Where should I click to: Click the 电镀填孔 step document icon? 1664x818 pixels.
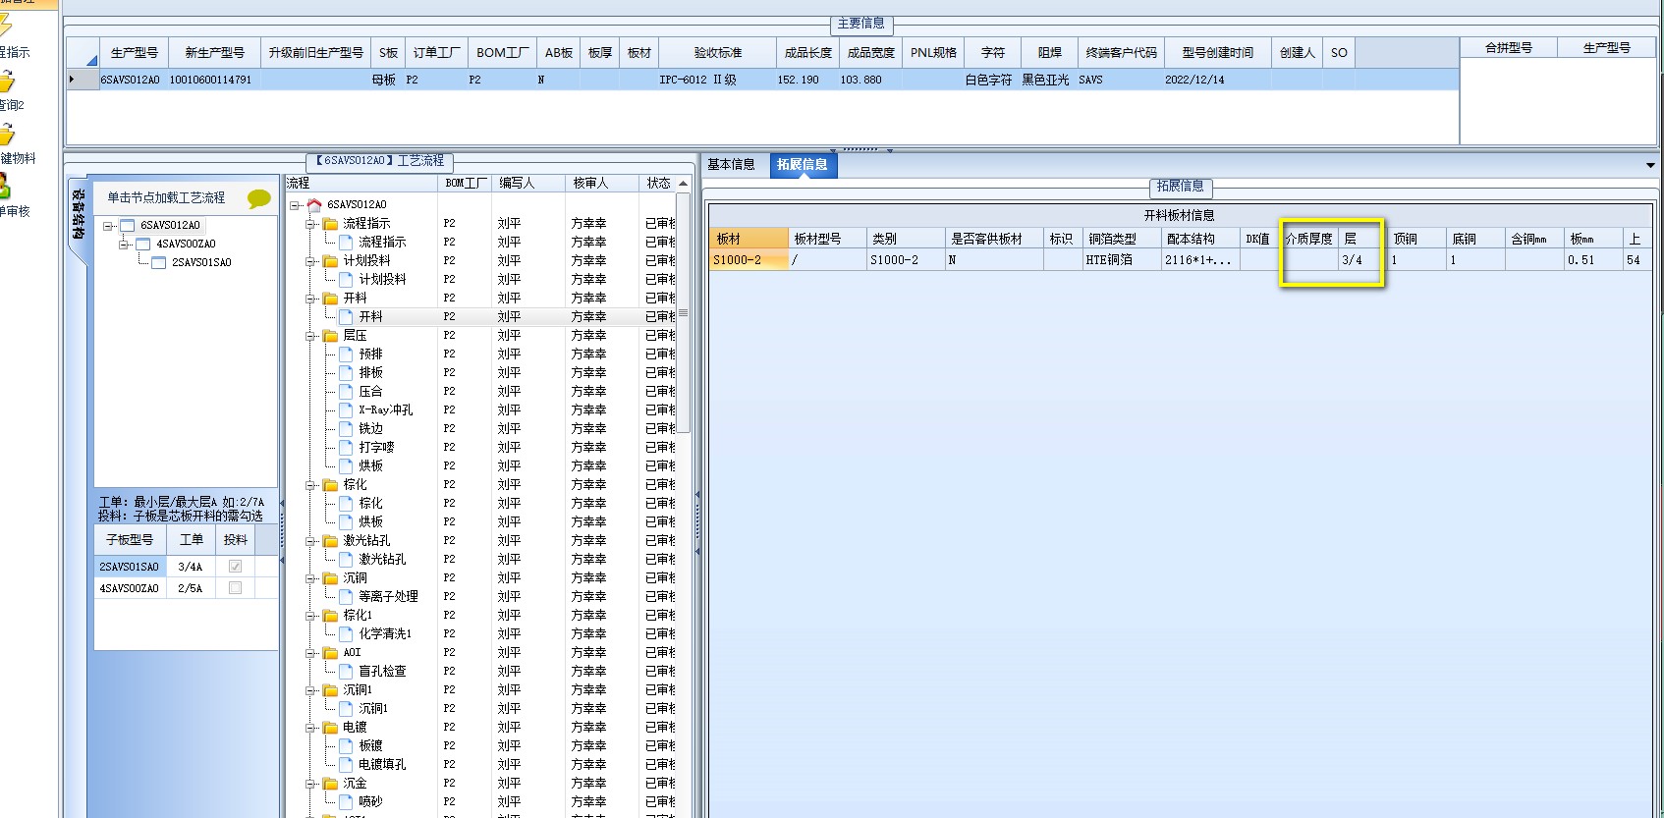pos(346,765)
